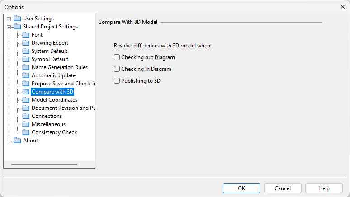Click the Drawing Export folder icon

26,43
